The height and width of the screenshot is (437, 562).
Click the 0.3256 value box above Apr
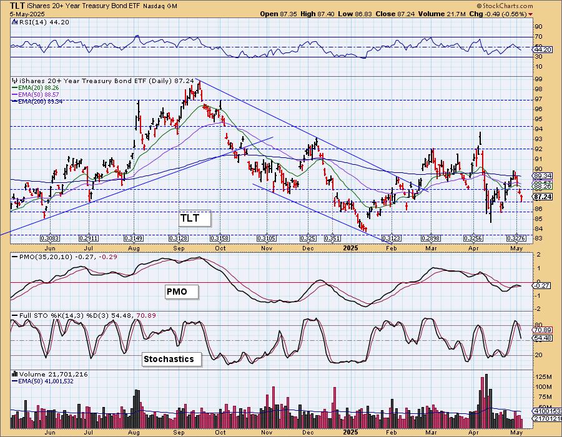coord(473,238)
